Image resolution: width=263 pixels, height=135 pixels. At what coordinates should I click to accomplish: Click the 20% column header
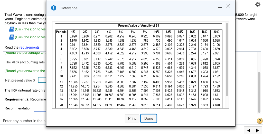click(x=216, y=32)
